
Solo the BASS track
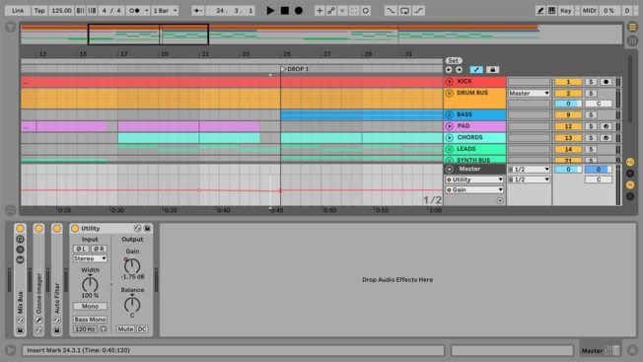click(x=591, y=114)
